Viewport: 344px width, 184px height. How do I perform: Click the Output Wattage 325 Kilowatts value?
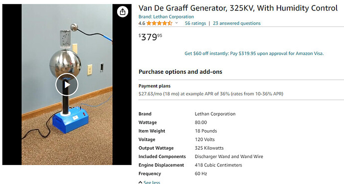(209, 148)
